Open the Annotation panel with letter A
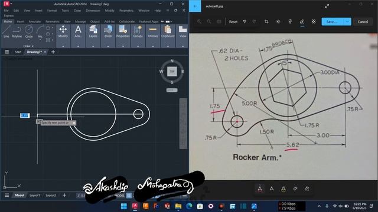Viewport: 378px width, 212px height. [78, 31]
